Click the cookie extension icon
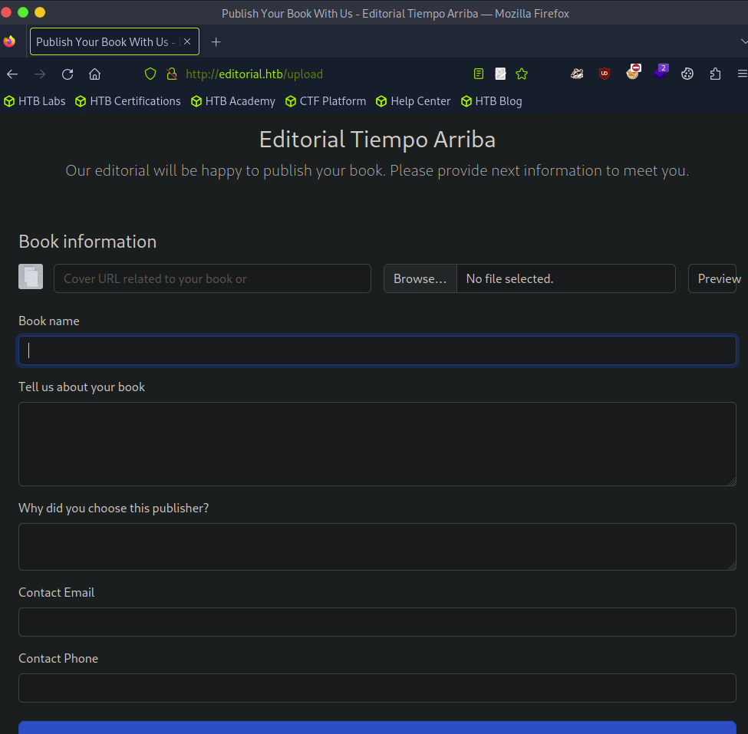This screenshot has height=734, width=748. tap(687, 74)
